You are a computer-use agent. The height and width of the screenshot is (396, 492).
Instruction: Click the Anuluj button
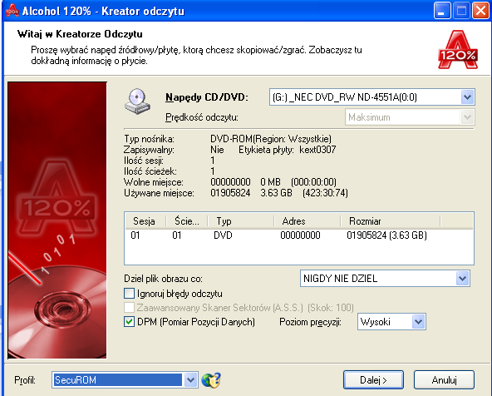point(444,380)
